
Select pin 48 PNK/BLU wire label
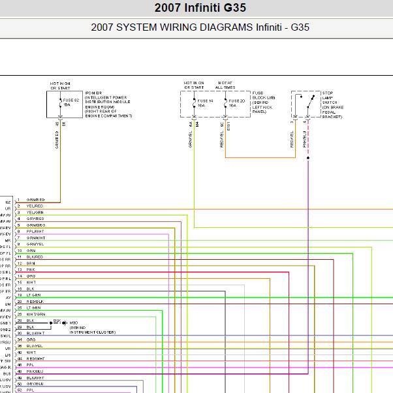click(35, 371)
